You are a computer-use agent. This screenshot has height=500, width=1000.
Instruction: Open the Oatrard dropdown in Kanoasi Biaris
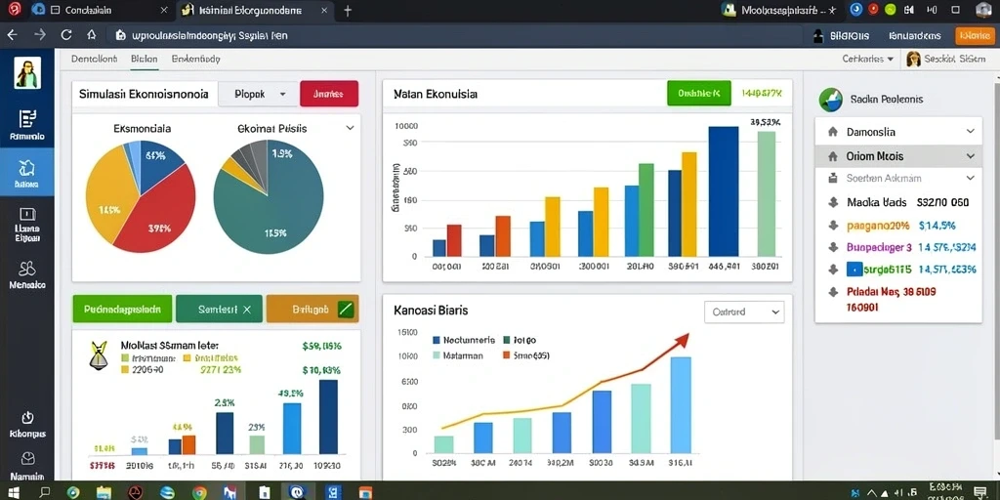click(x=744, y=312)
